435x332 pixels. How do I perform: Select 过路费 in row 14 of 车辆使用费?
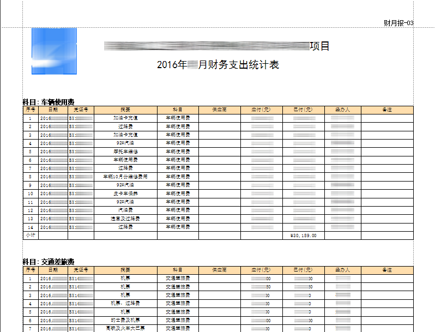click(125, 227)
